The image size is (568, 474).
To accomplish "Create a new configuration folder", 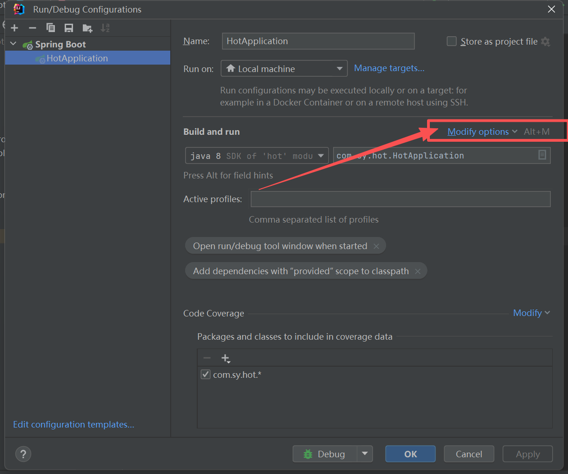I will pyautogui.click(x=87, y=28).
